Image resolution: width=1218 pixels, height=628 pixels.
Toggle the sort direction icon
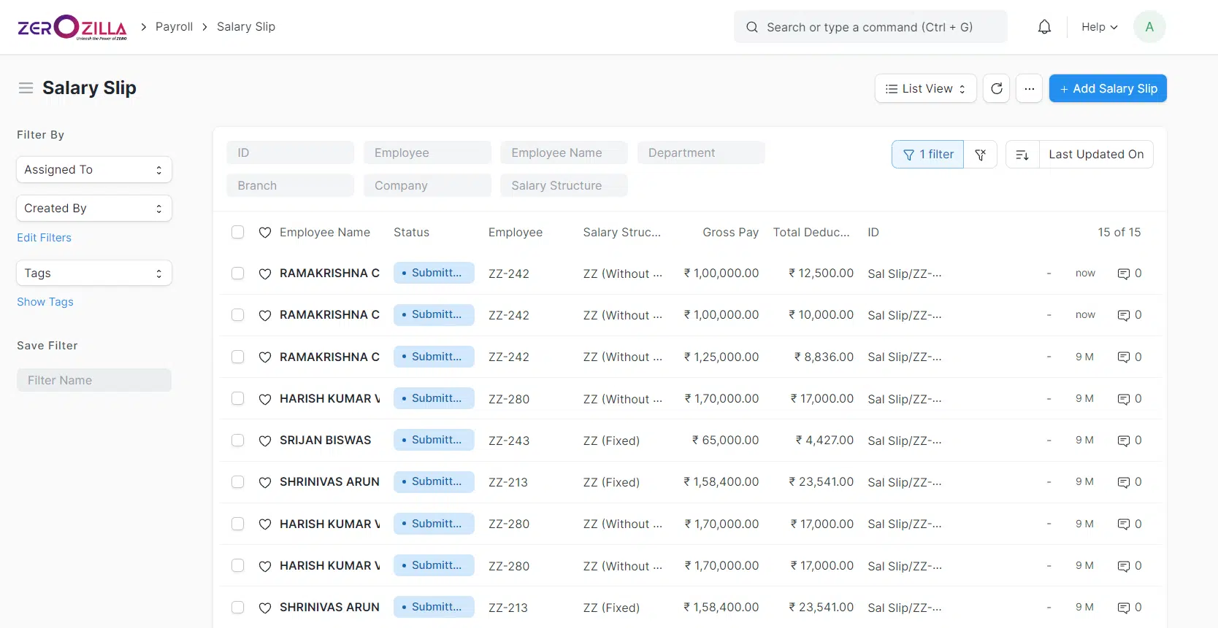pos(1022,155)
